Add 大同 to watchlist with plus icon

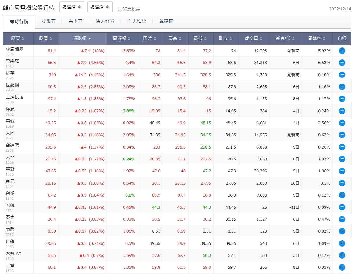[342, 135]
